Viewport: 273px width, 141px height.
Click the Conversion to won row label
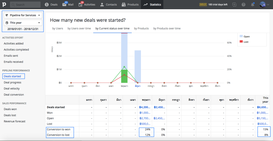pos(58,129)
